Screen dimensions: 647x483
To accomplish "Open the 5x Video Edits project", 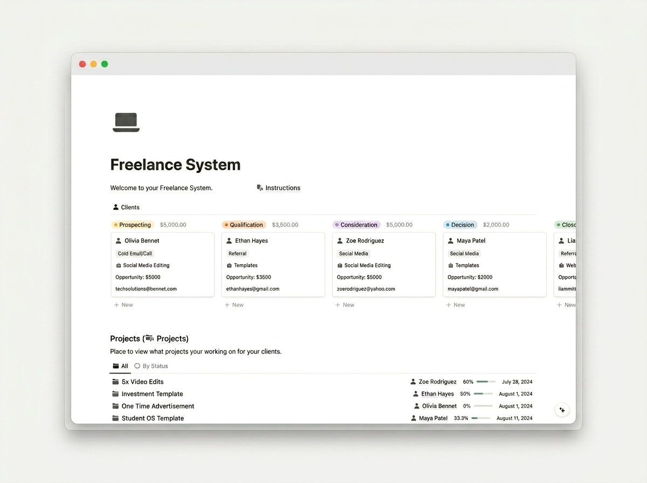I will [142, 382].
